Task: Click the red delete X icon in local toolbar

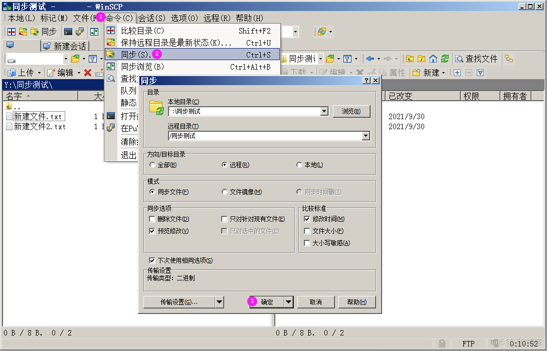Action: (88, 73)
